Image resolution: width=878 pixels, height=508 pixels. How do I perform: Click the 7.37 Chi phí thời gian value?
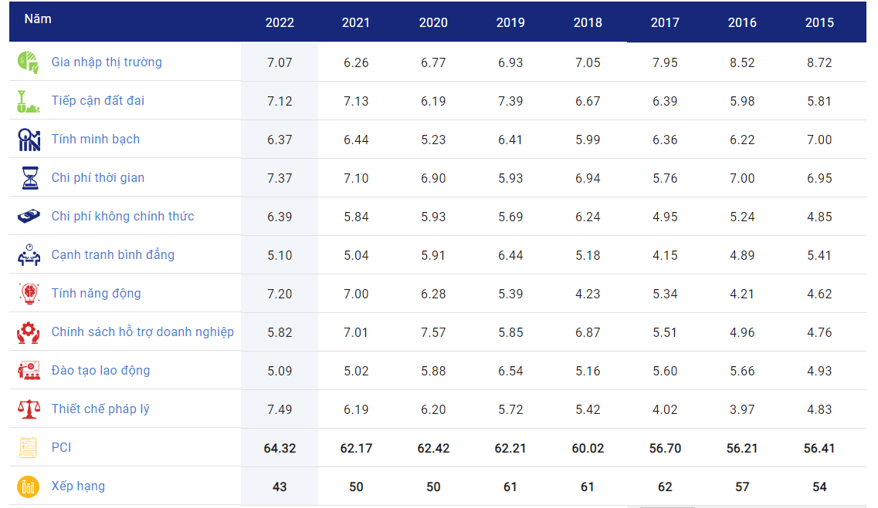pos(280,178)
